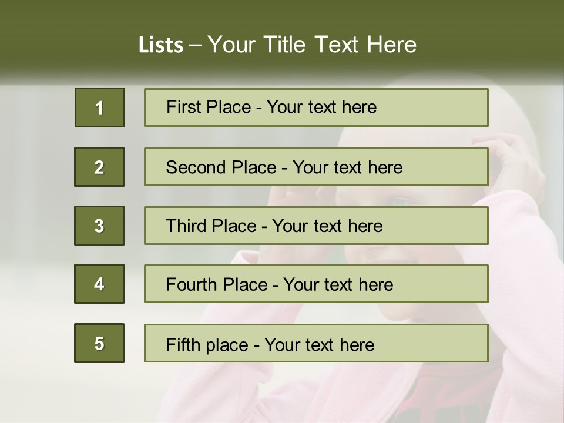Click 'Your Title Text Here' in heading
564x423 pixels.
tap(312, 45)
